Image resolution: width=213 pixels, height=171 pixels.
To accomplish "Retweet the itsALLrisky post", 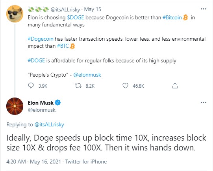I will tap(78, 86).
